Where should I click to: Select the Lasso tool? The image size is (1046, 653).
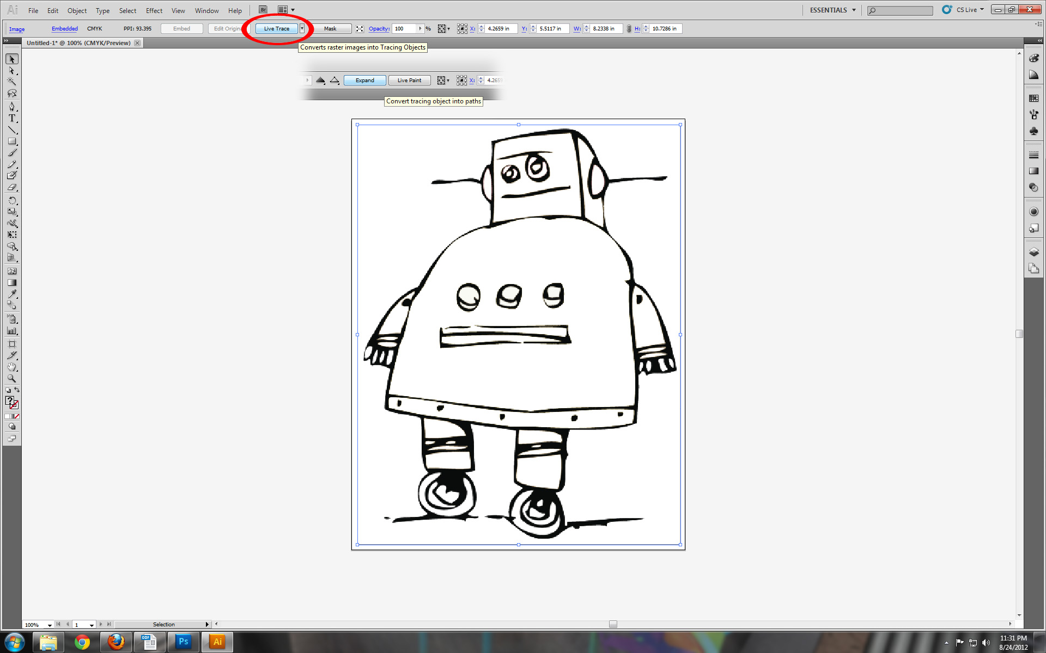(x=12, y=93)
